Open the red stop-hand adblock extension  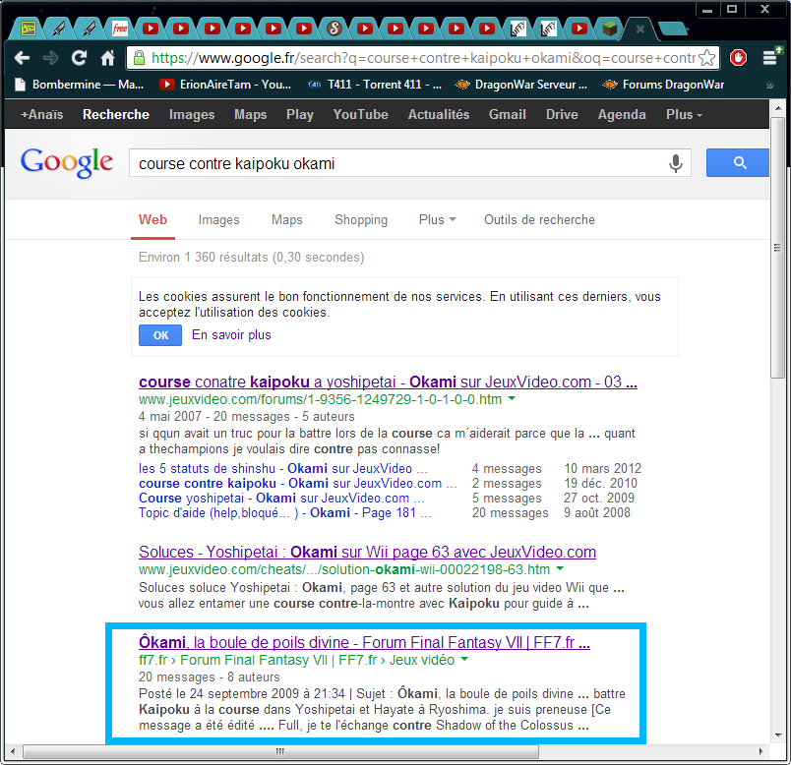tap(738, 58)
